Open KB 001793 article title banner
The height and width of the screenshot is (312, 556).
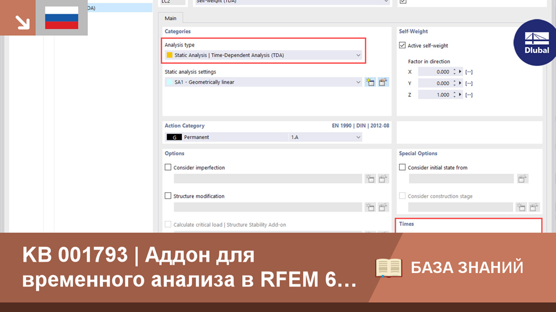[x=189, y=267]
